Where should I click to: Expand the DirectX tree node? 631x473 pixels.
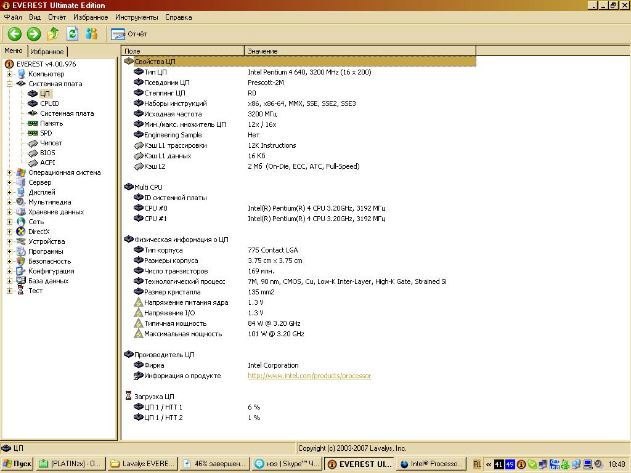pos(9,232)
